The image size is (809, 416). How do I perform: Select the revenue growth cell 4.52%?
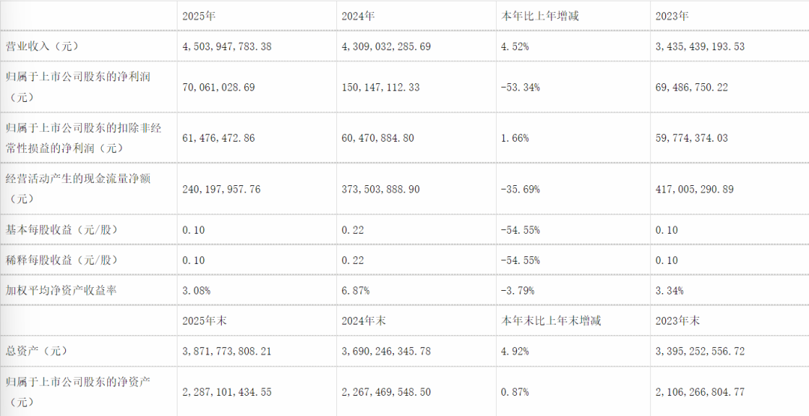(515, 46)
